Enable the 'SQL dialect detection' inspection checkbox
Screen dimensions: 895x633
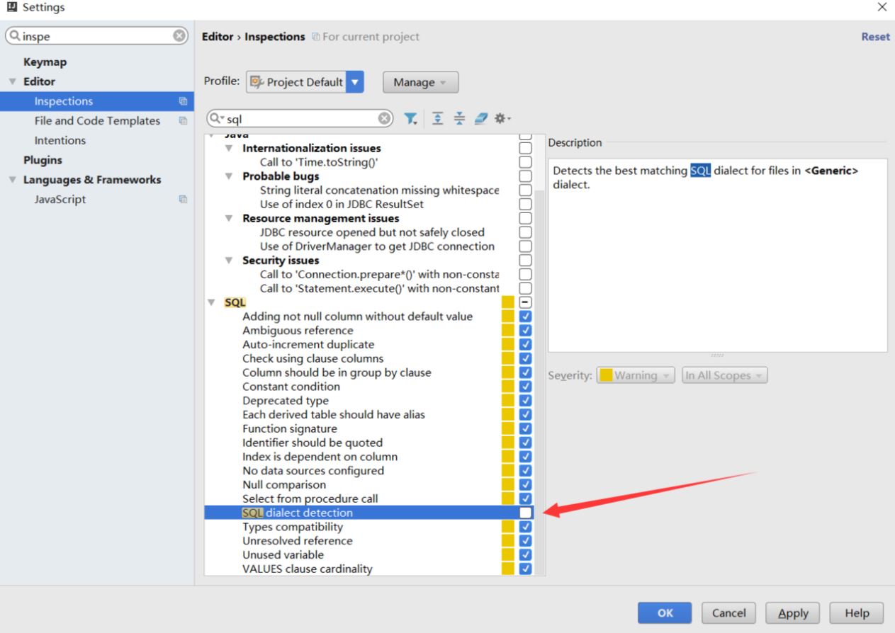pos(525,512)
